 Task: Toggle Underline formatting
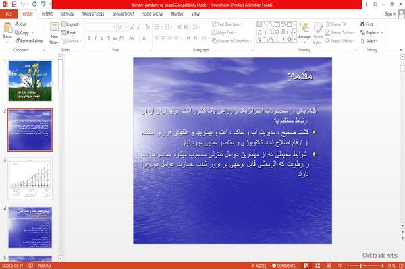pos(102,38)
